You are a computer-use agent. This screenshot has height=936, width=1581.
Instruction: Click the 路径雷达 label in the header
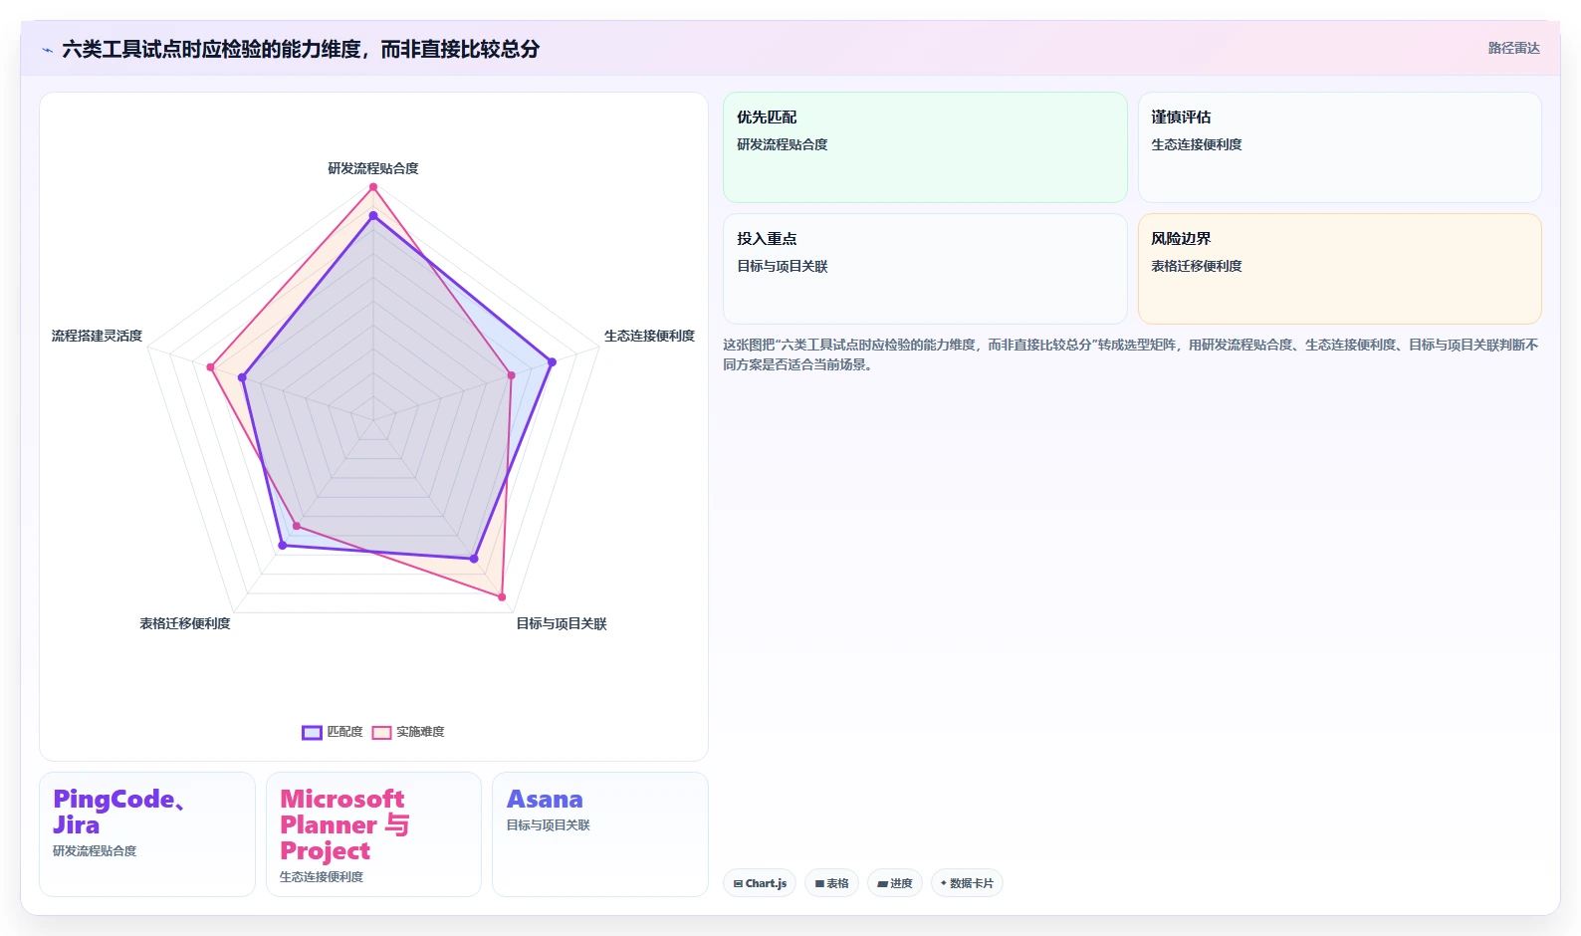coord(1513,48)
